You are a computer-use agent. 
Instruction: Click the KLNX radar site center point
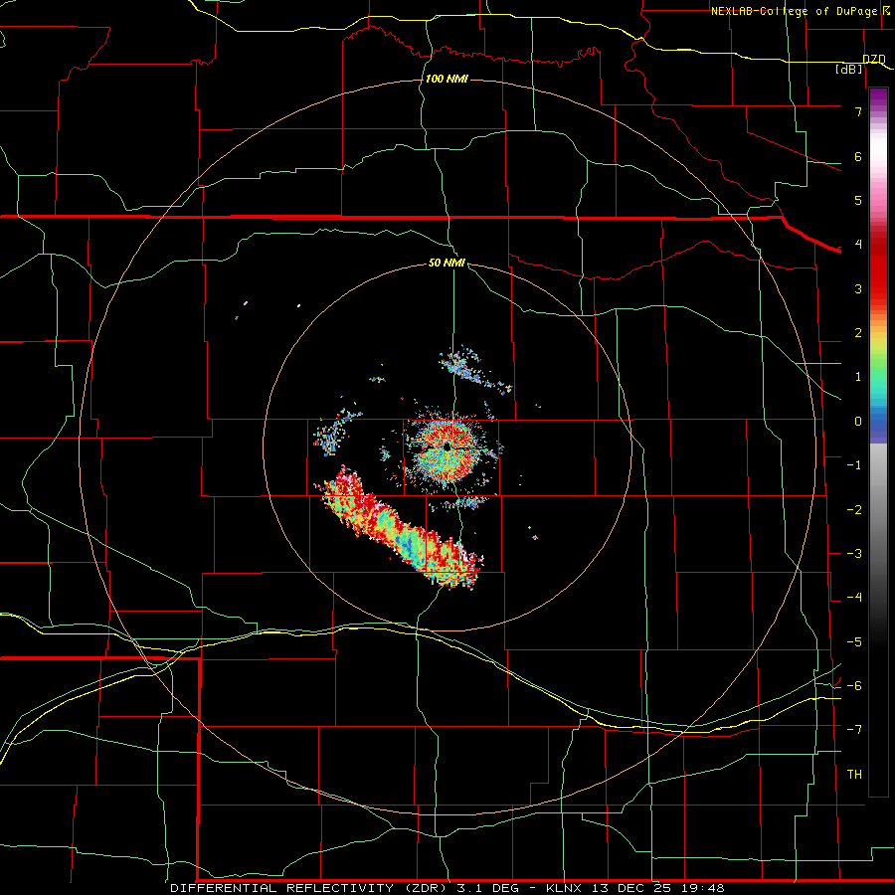(x=447, y=447)
